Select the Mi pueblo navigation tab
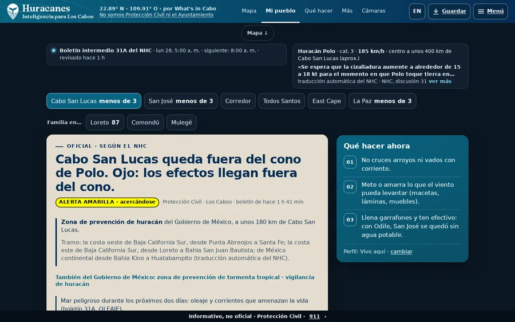The width and height of the screenshot is (515, 322). pyautogui.click(x=280, y=11)
